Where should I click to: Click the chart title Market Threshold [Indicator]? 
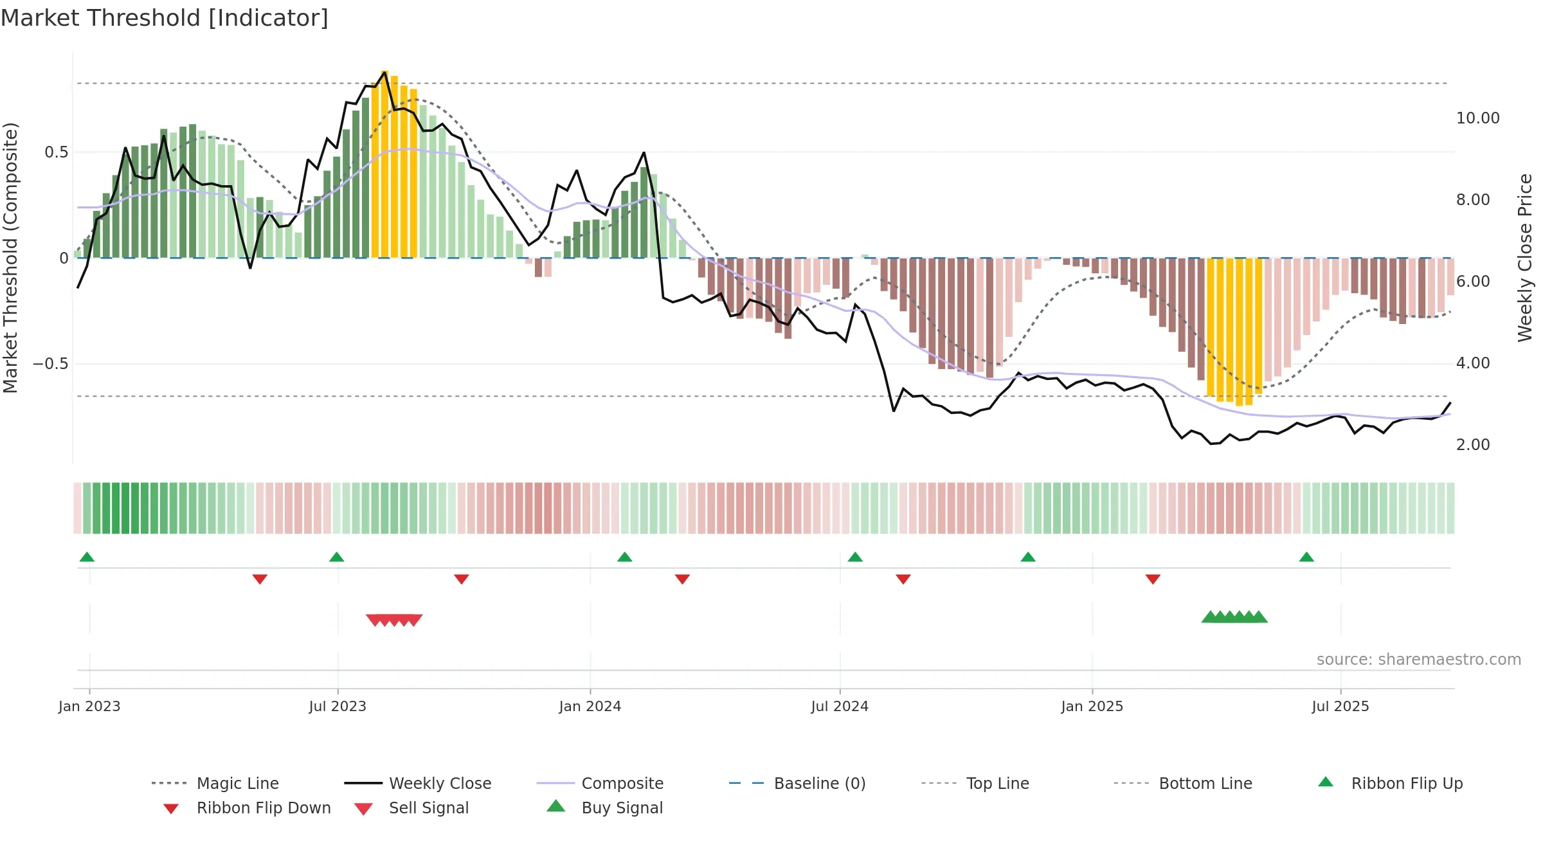[165, 18]
